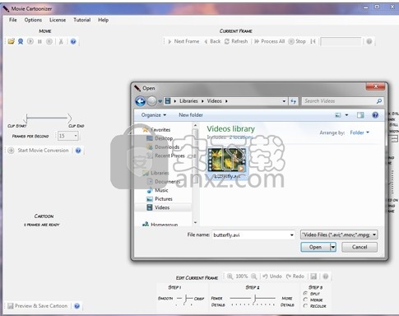Undo last frame edit
The image size is (399, 316).
click(272, 276)
